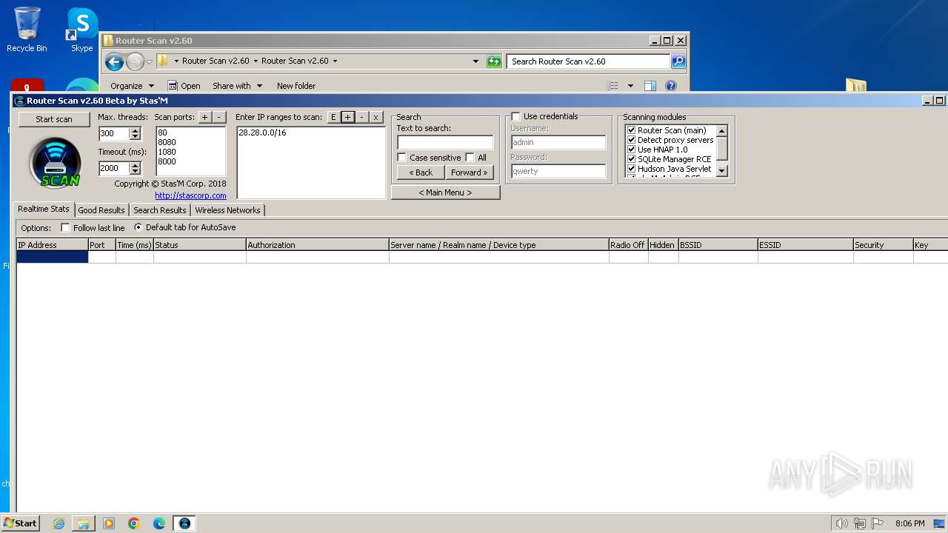Select the Timeout (ms) value field
948x533 pixels.
tap(114, 168)
